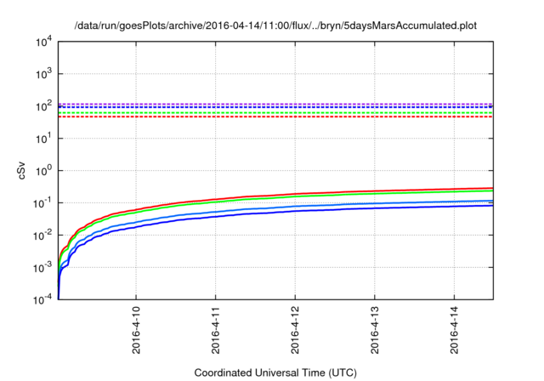This screenshot has width=544, height=381.
Task: Click the 10^0 y-axis tick label
Action: coord(43,170)
